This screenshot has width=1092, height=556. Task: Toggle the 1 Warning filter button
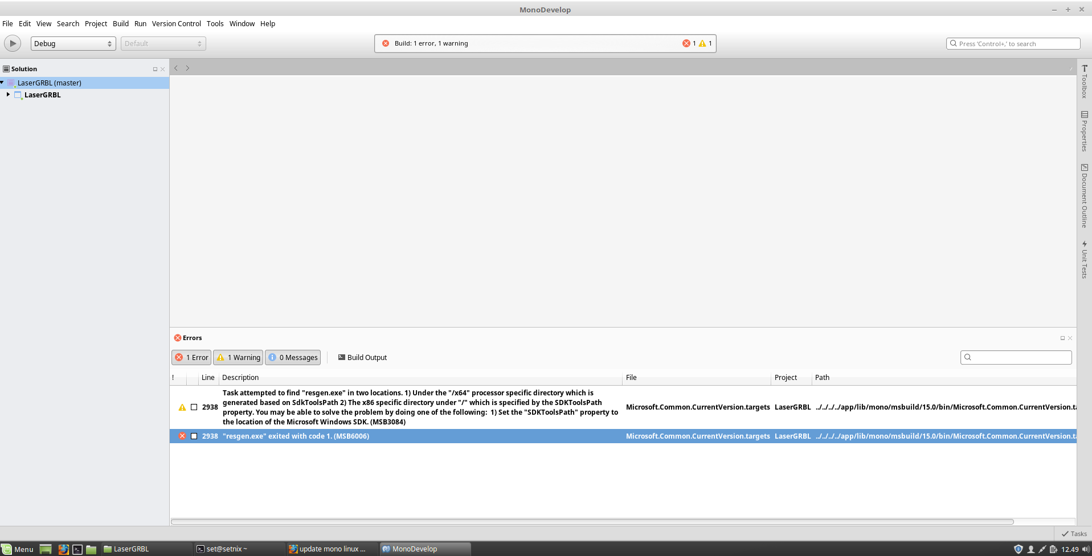[x=238, y=357]
